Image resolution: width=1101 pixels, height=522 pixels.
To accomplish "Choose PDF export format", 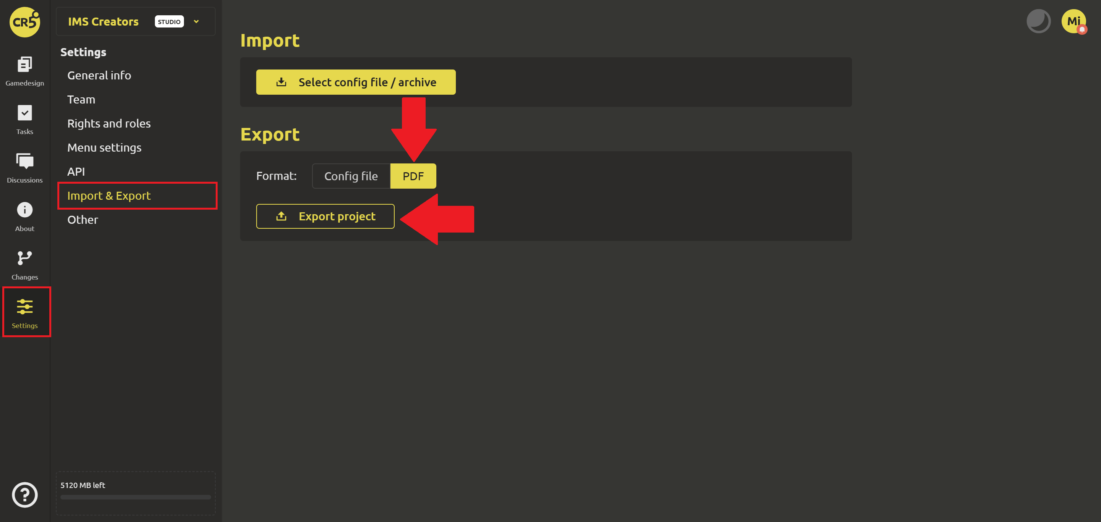I will pos(413,176).
